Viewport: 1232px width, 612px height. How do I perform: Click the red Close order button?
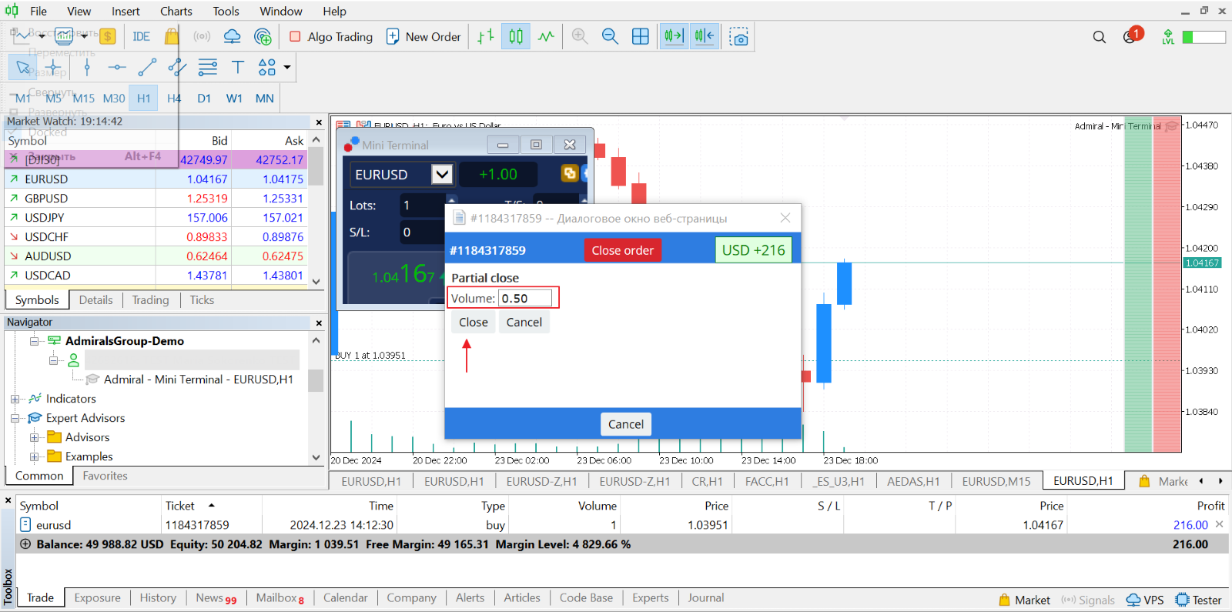pyautogui.click(x=622, y=250)
